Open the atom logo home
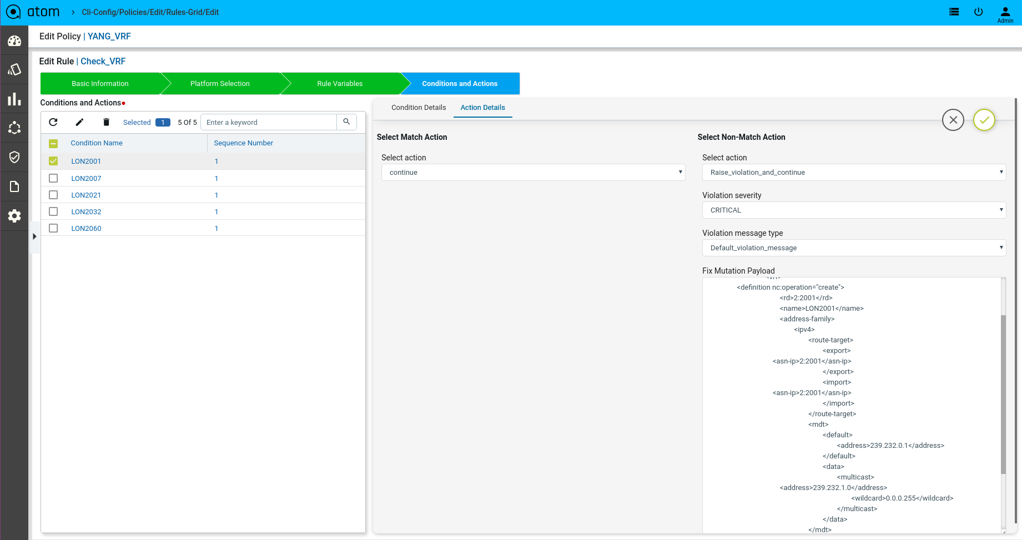This screenshot has height=540, width=1022. tap(32, 12)
